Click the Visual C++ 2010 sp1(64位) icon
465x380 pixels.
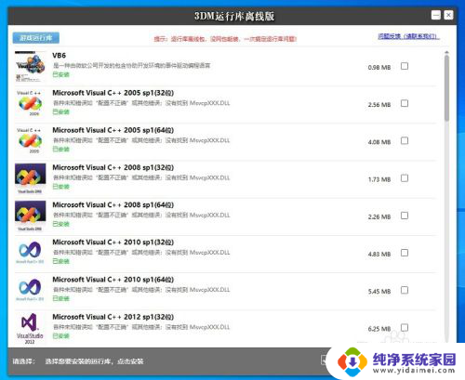point(30,290)
